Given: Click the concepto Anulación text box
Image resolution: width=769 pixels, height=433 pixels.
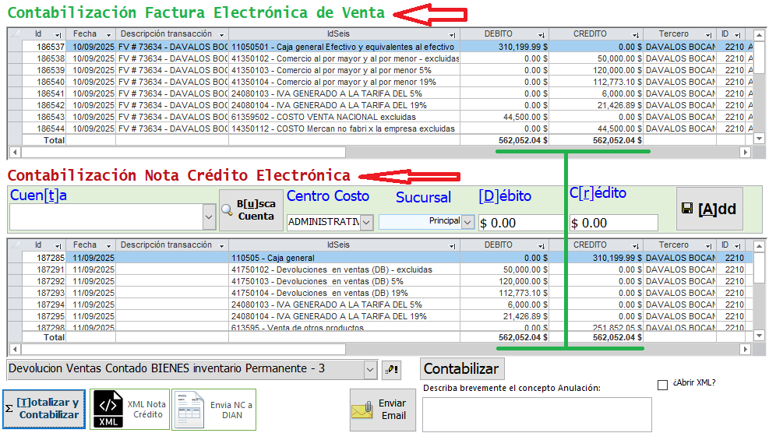Looking at the screenshot, I should pyautogui.click(x=536, y=414).
